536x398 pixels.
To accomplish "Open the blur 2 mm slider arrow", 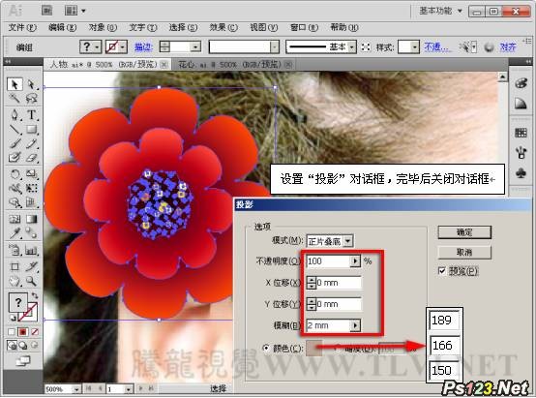I will point(355,325).
